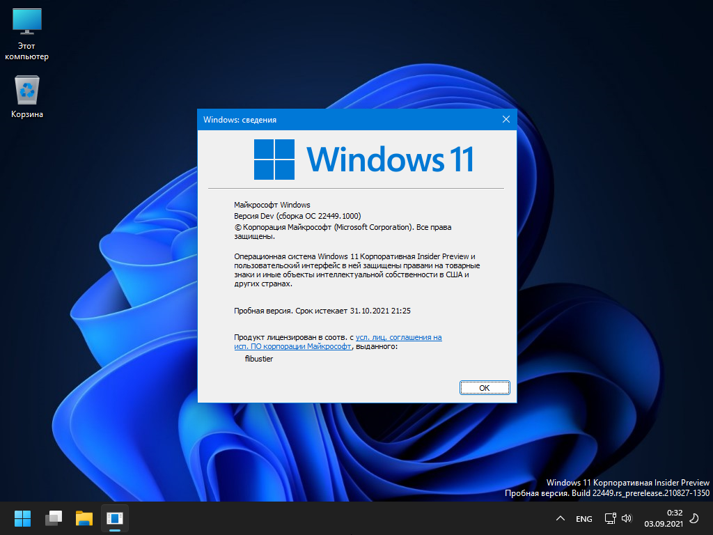The image size is (713, 535).
Task: Open network status in system tray
Action: tap(610, 518)
